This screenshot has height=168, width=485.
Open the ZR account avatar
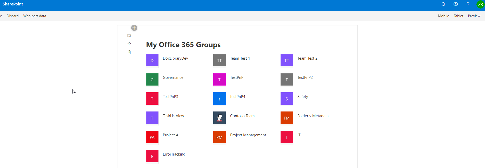[480, 4]
